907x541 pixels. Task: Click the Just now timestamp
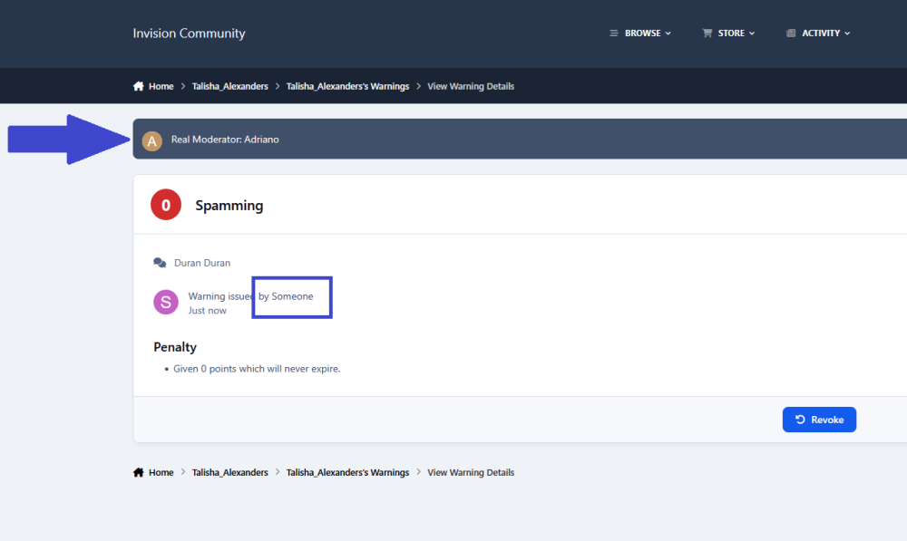point(207,311)
